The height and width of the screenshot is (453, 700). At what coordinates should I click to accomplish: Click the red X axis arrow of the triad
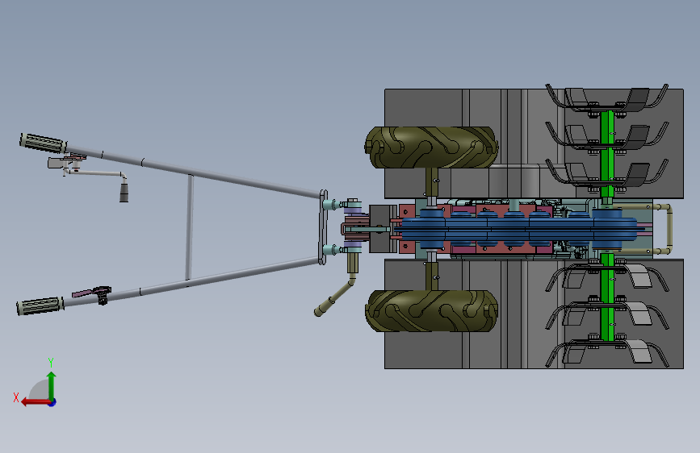pyautogui.click(x=35, y=402)
